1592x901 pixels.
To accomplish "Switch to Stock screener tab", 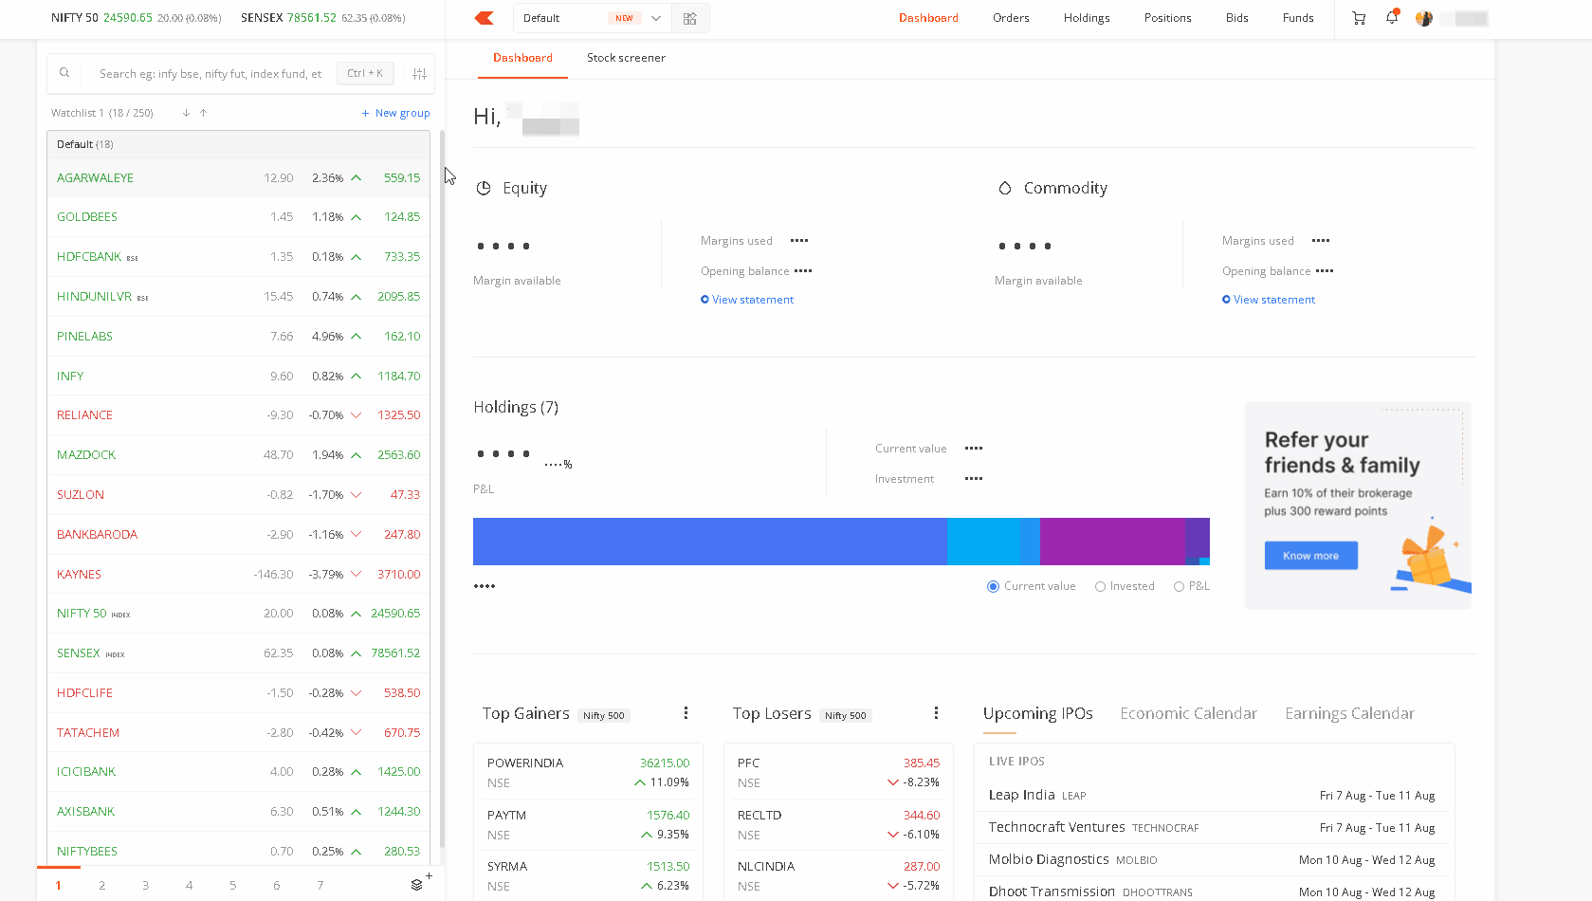I will click(626, 58).
